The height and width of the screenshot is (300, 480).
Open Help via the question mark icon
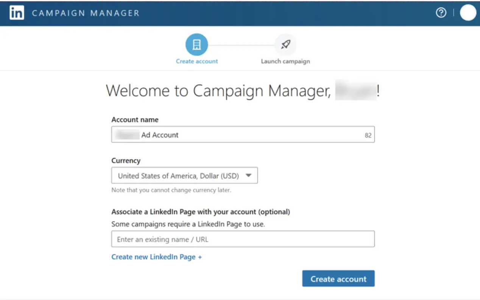(441, 12)
